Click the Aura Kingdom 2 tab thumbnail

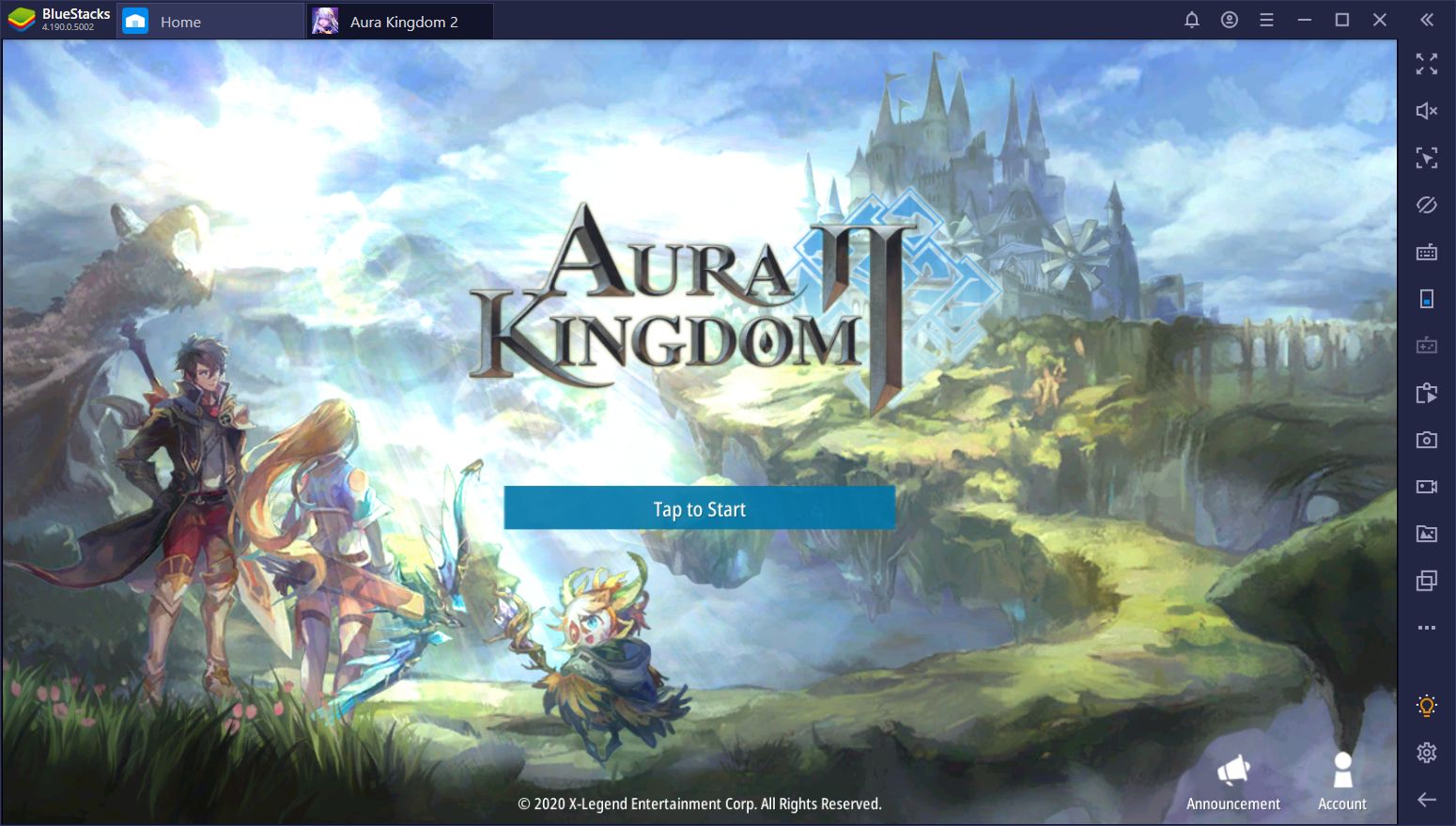[325, 21]
